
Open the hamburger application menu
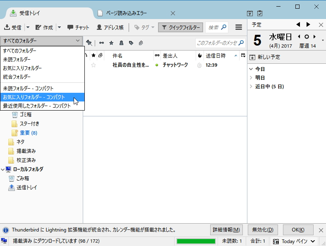coord(238,27)
